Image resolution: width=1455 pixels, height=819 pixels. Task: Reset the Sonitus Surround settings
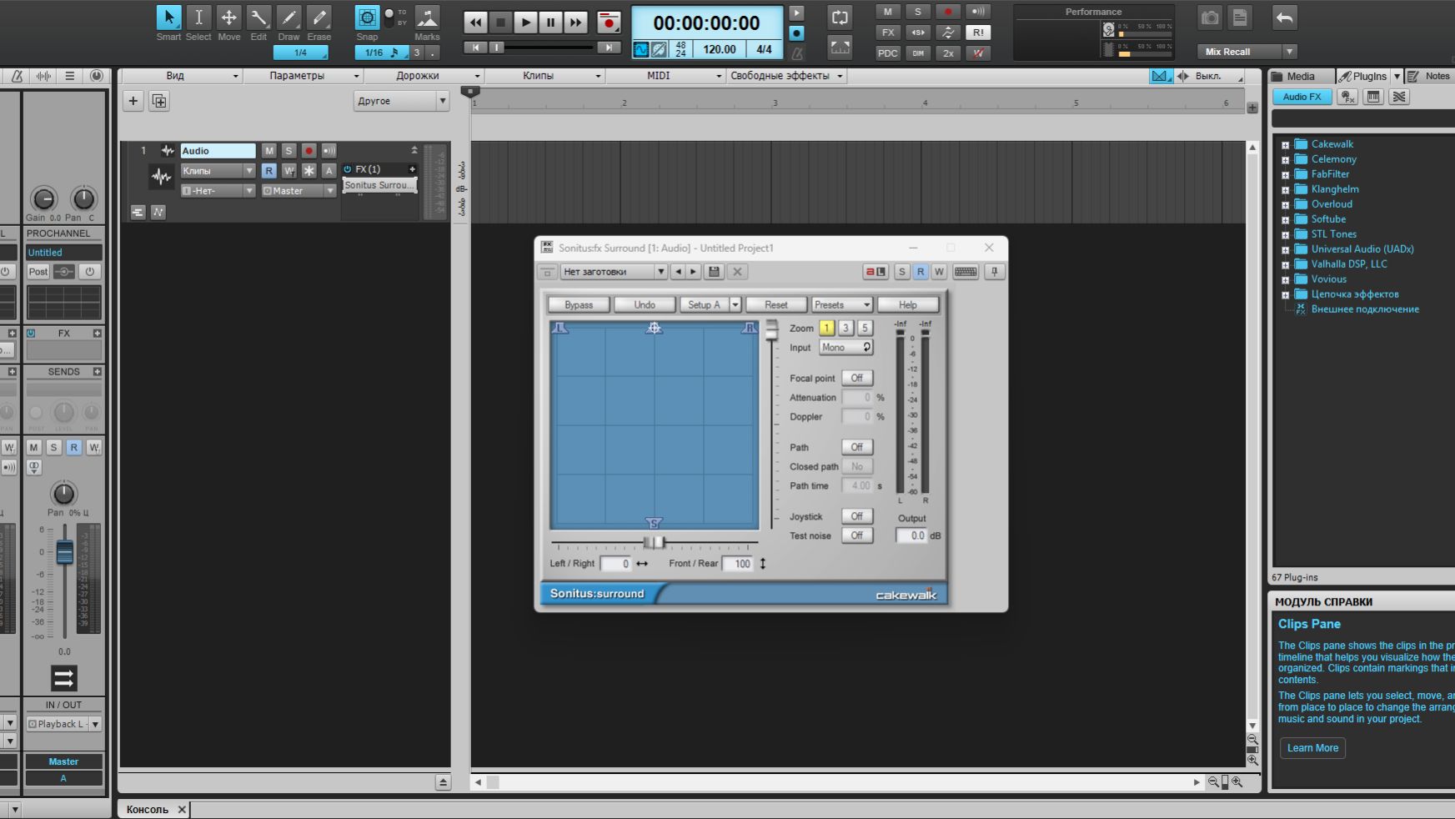tap(776, 304)
